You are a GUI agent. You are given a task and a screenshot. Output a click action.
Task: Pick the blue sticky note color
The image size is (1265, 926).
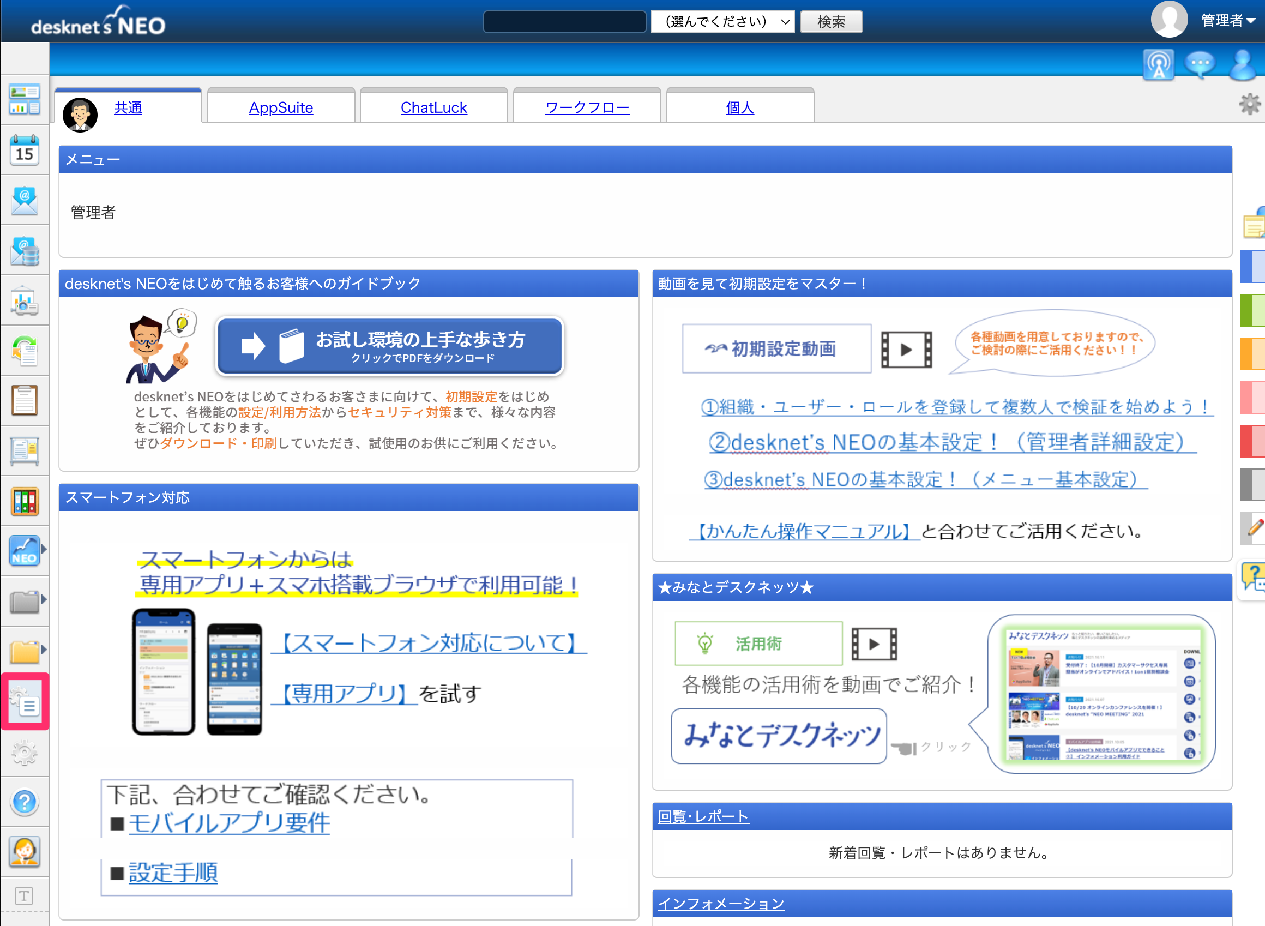pyautogui.click(x=1253, y=266)
